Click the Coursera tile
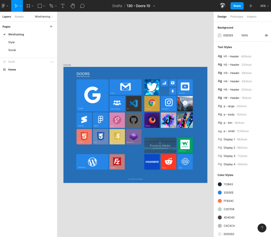The height and width of the screenshot is (237, 271). coord(152,162)
